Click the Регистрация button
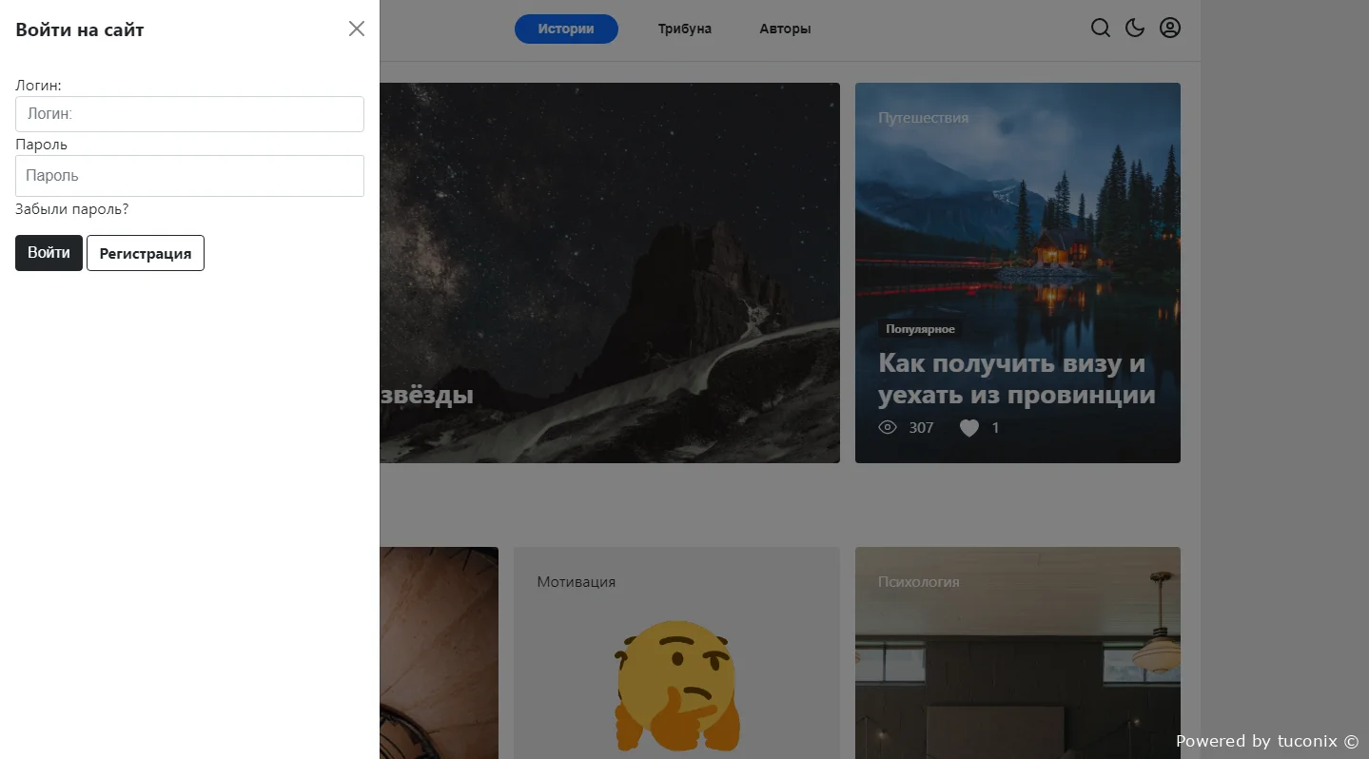 click(x=146, y=253)
